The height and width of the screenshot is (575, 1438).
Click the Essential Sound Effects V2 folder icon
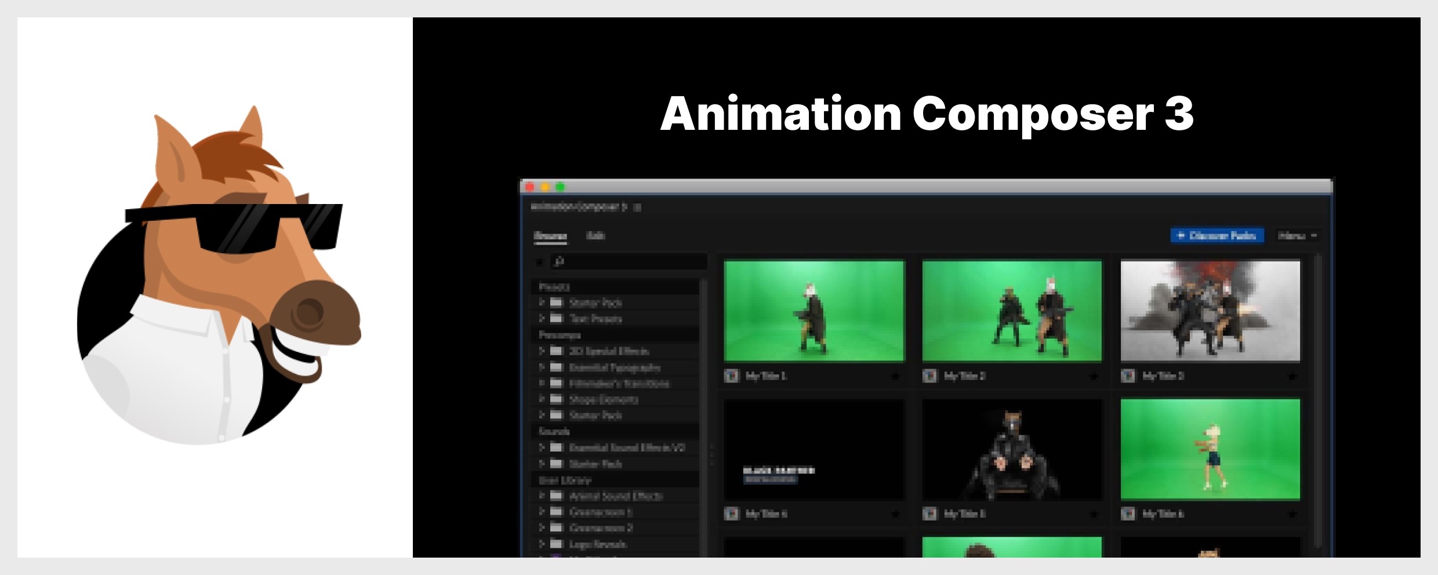tap(557, 447)
